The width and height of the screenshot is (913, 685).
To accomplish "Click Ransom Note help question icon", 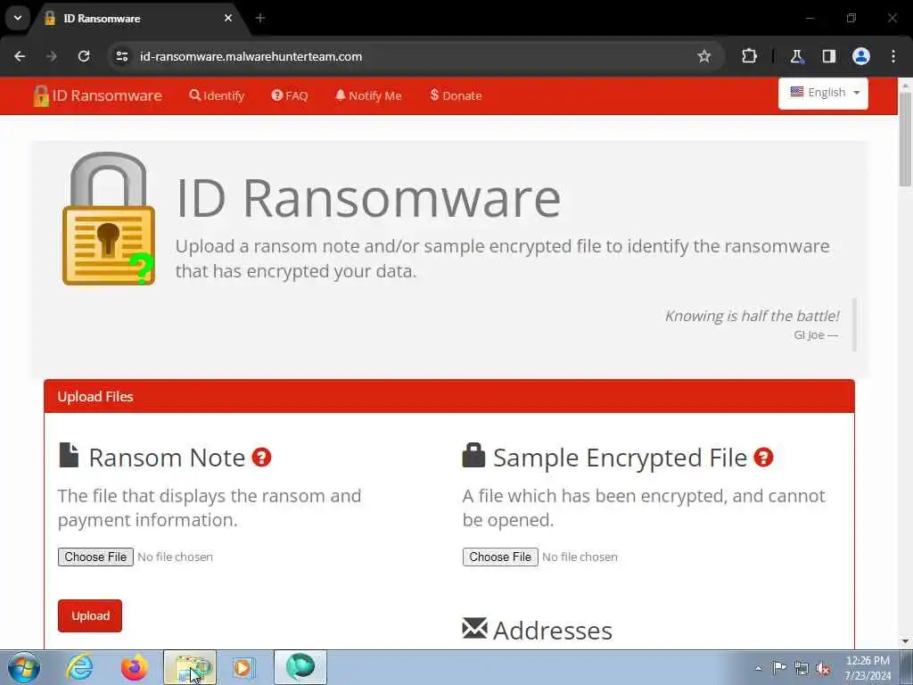I will 261,458.
